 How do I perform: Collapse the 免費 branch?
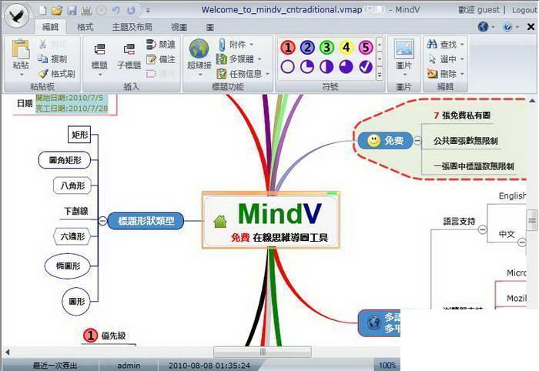[x=417, y=141]
